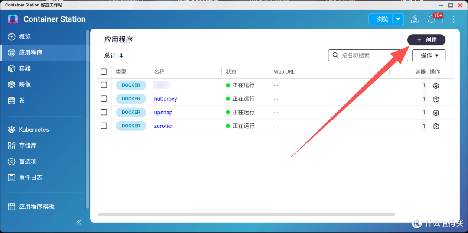Click the 状态 column header

(x=231, y=72)
